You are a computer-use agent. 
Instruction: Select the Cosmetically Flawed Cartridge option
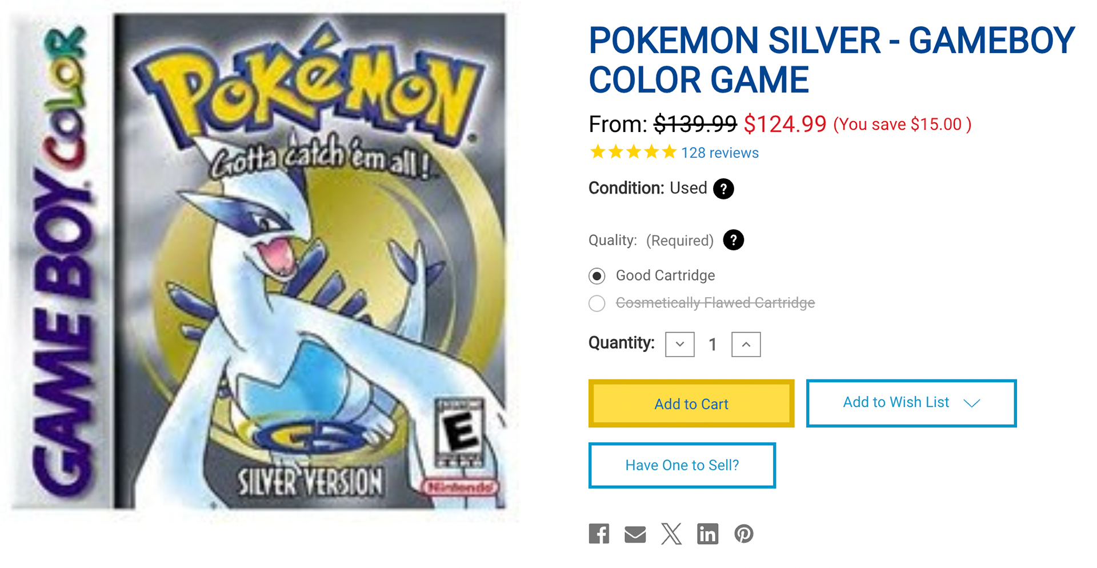tap(597, 303)
